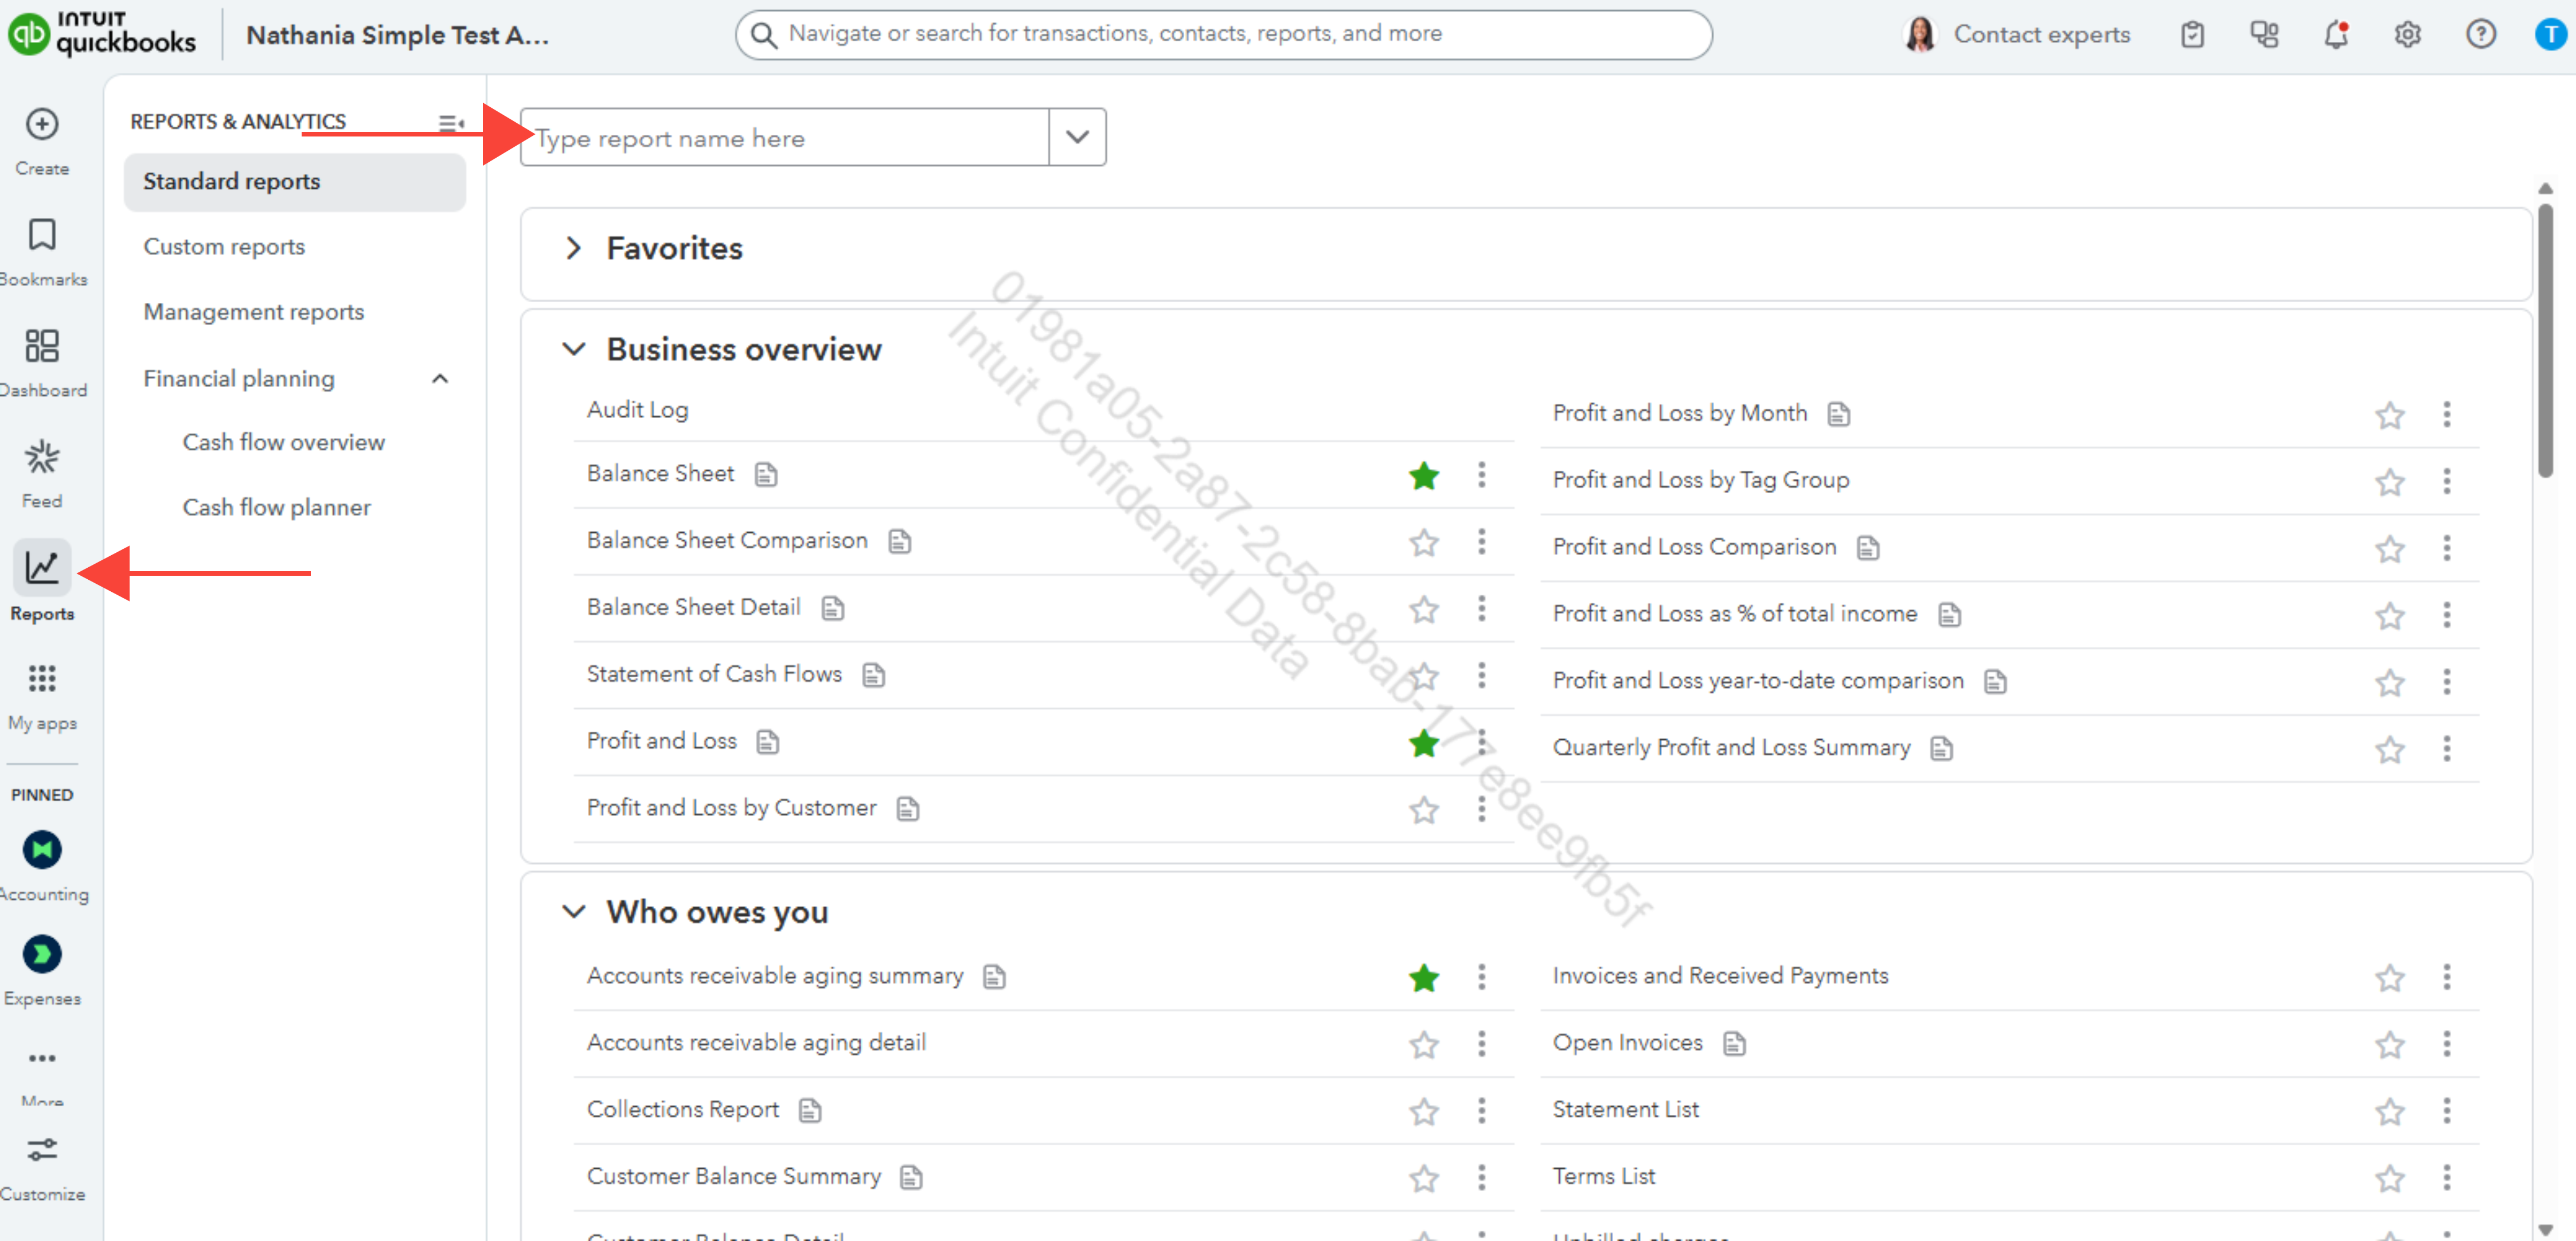Favorite the Terms List star
The height and width of the screenshot is (1241, 2576).
click(2390, 1179)
